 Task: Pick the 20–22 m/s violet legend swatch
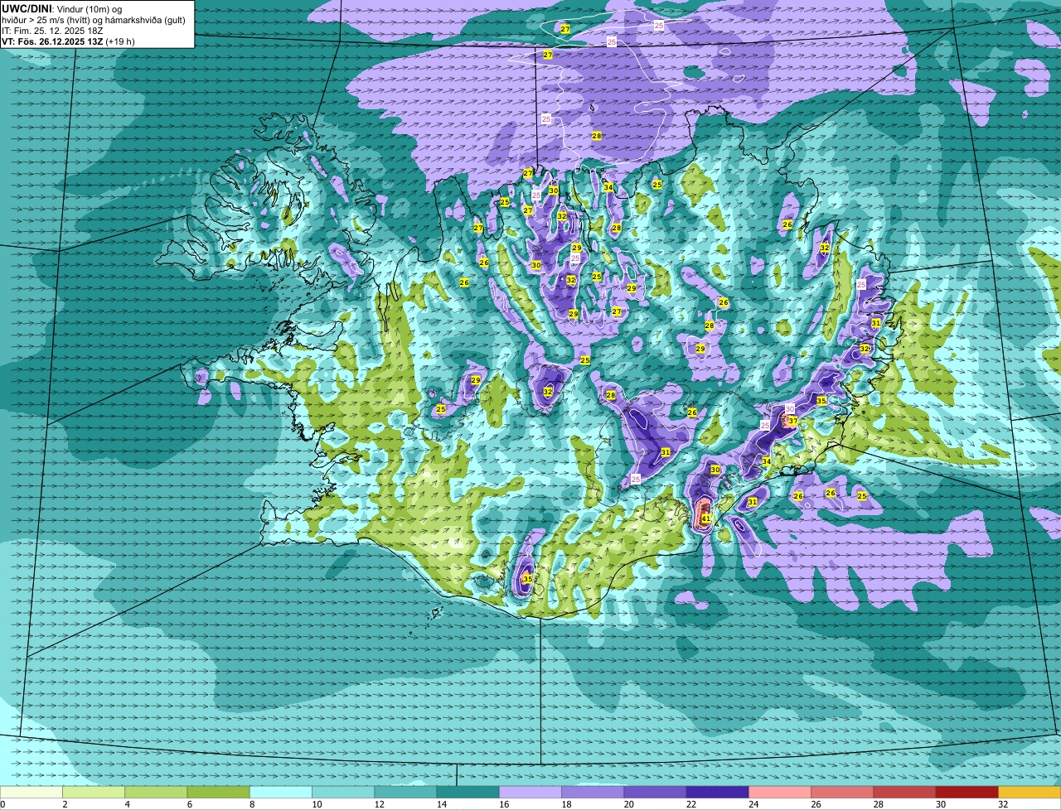click(x=655, y=793)
